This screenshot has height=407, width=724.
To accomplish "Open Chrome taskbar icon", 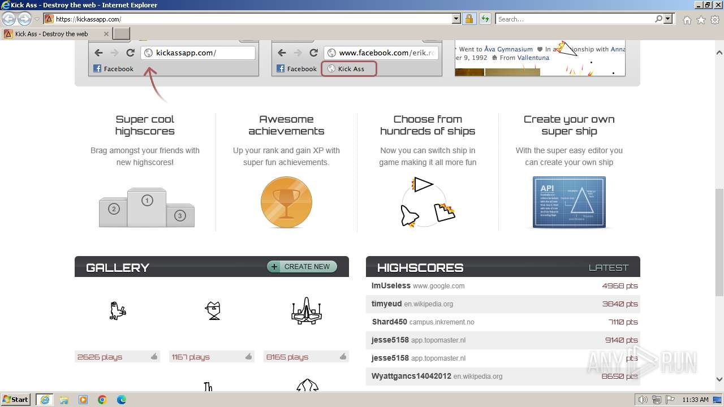I will click(x=102, y=400).
